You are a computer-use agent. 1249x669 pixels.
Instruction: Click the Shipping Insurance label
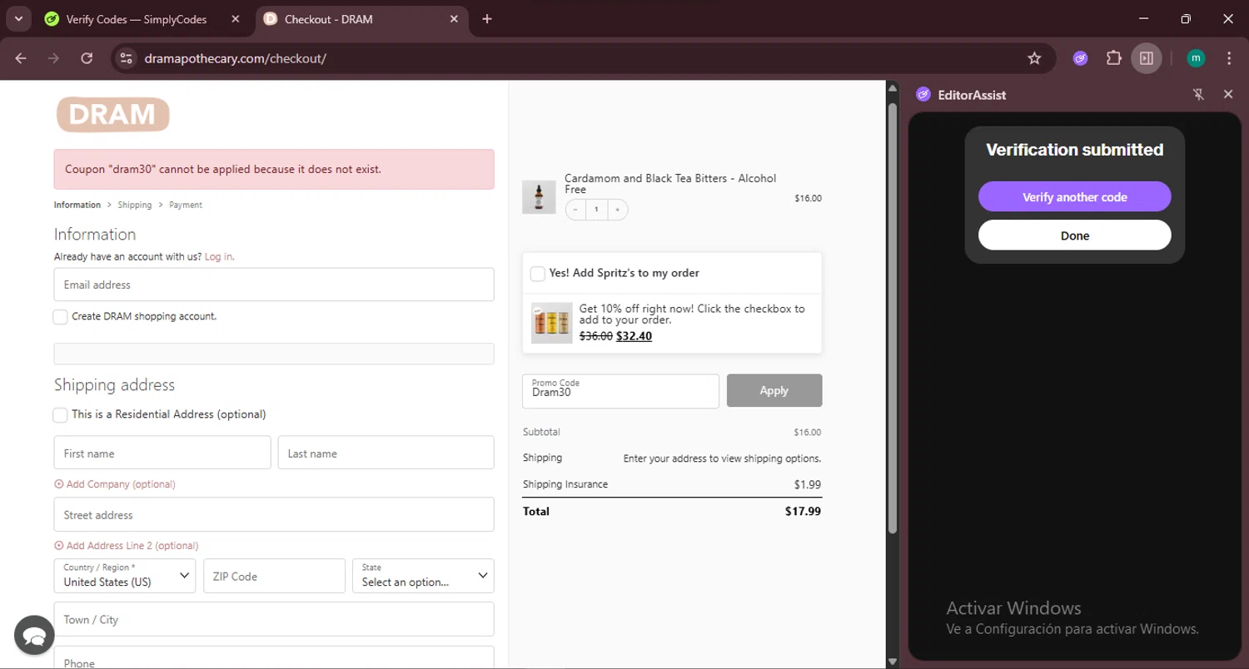(x=565, y=484)
